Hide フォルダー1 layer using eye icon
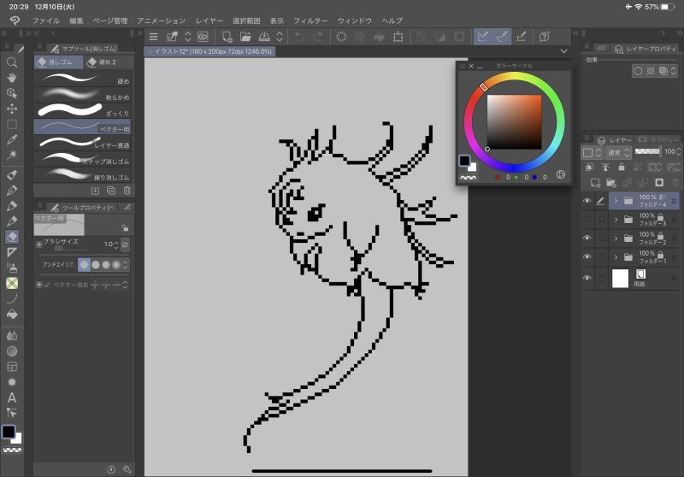The height and width of the screenshot is (477, 684). click(x=587, y=256)
